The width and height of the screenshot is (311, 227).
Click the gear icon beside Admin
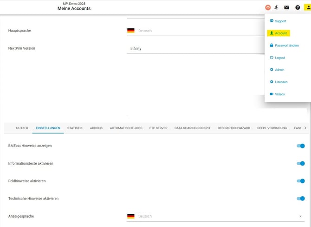tap(272, 70)
